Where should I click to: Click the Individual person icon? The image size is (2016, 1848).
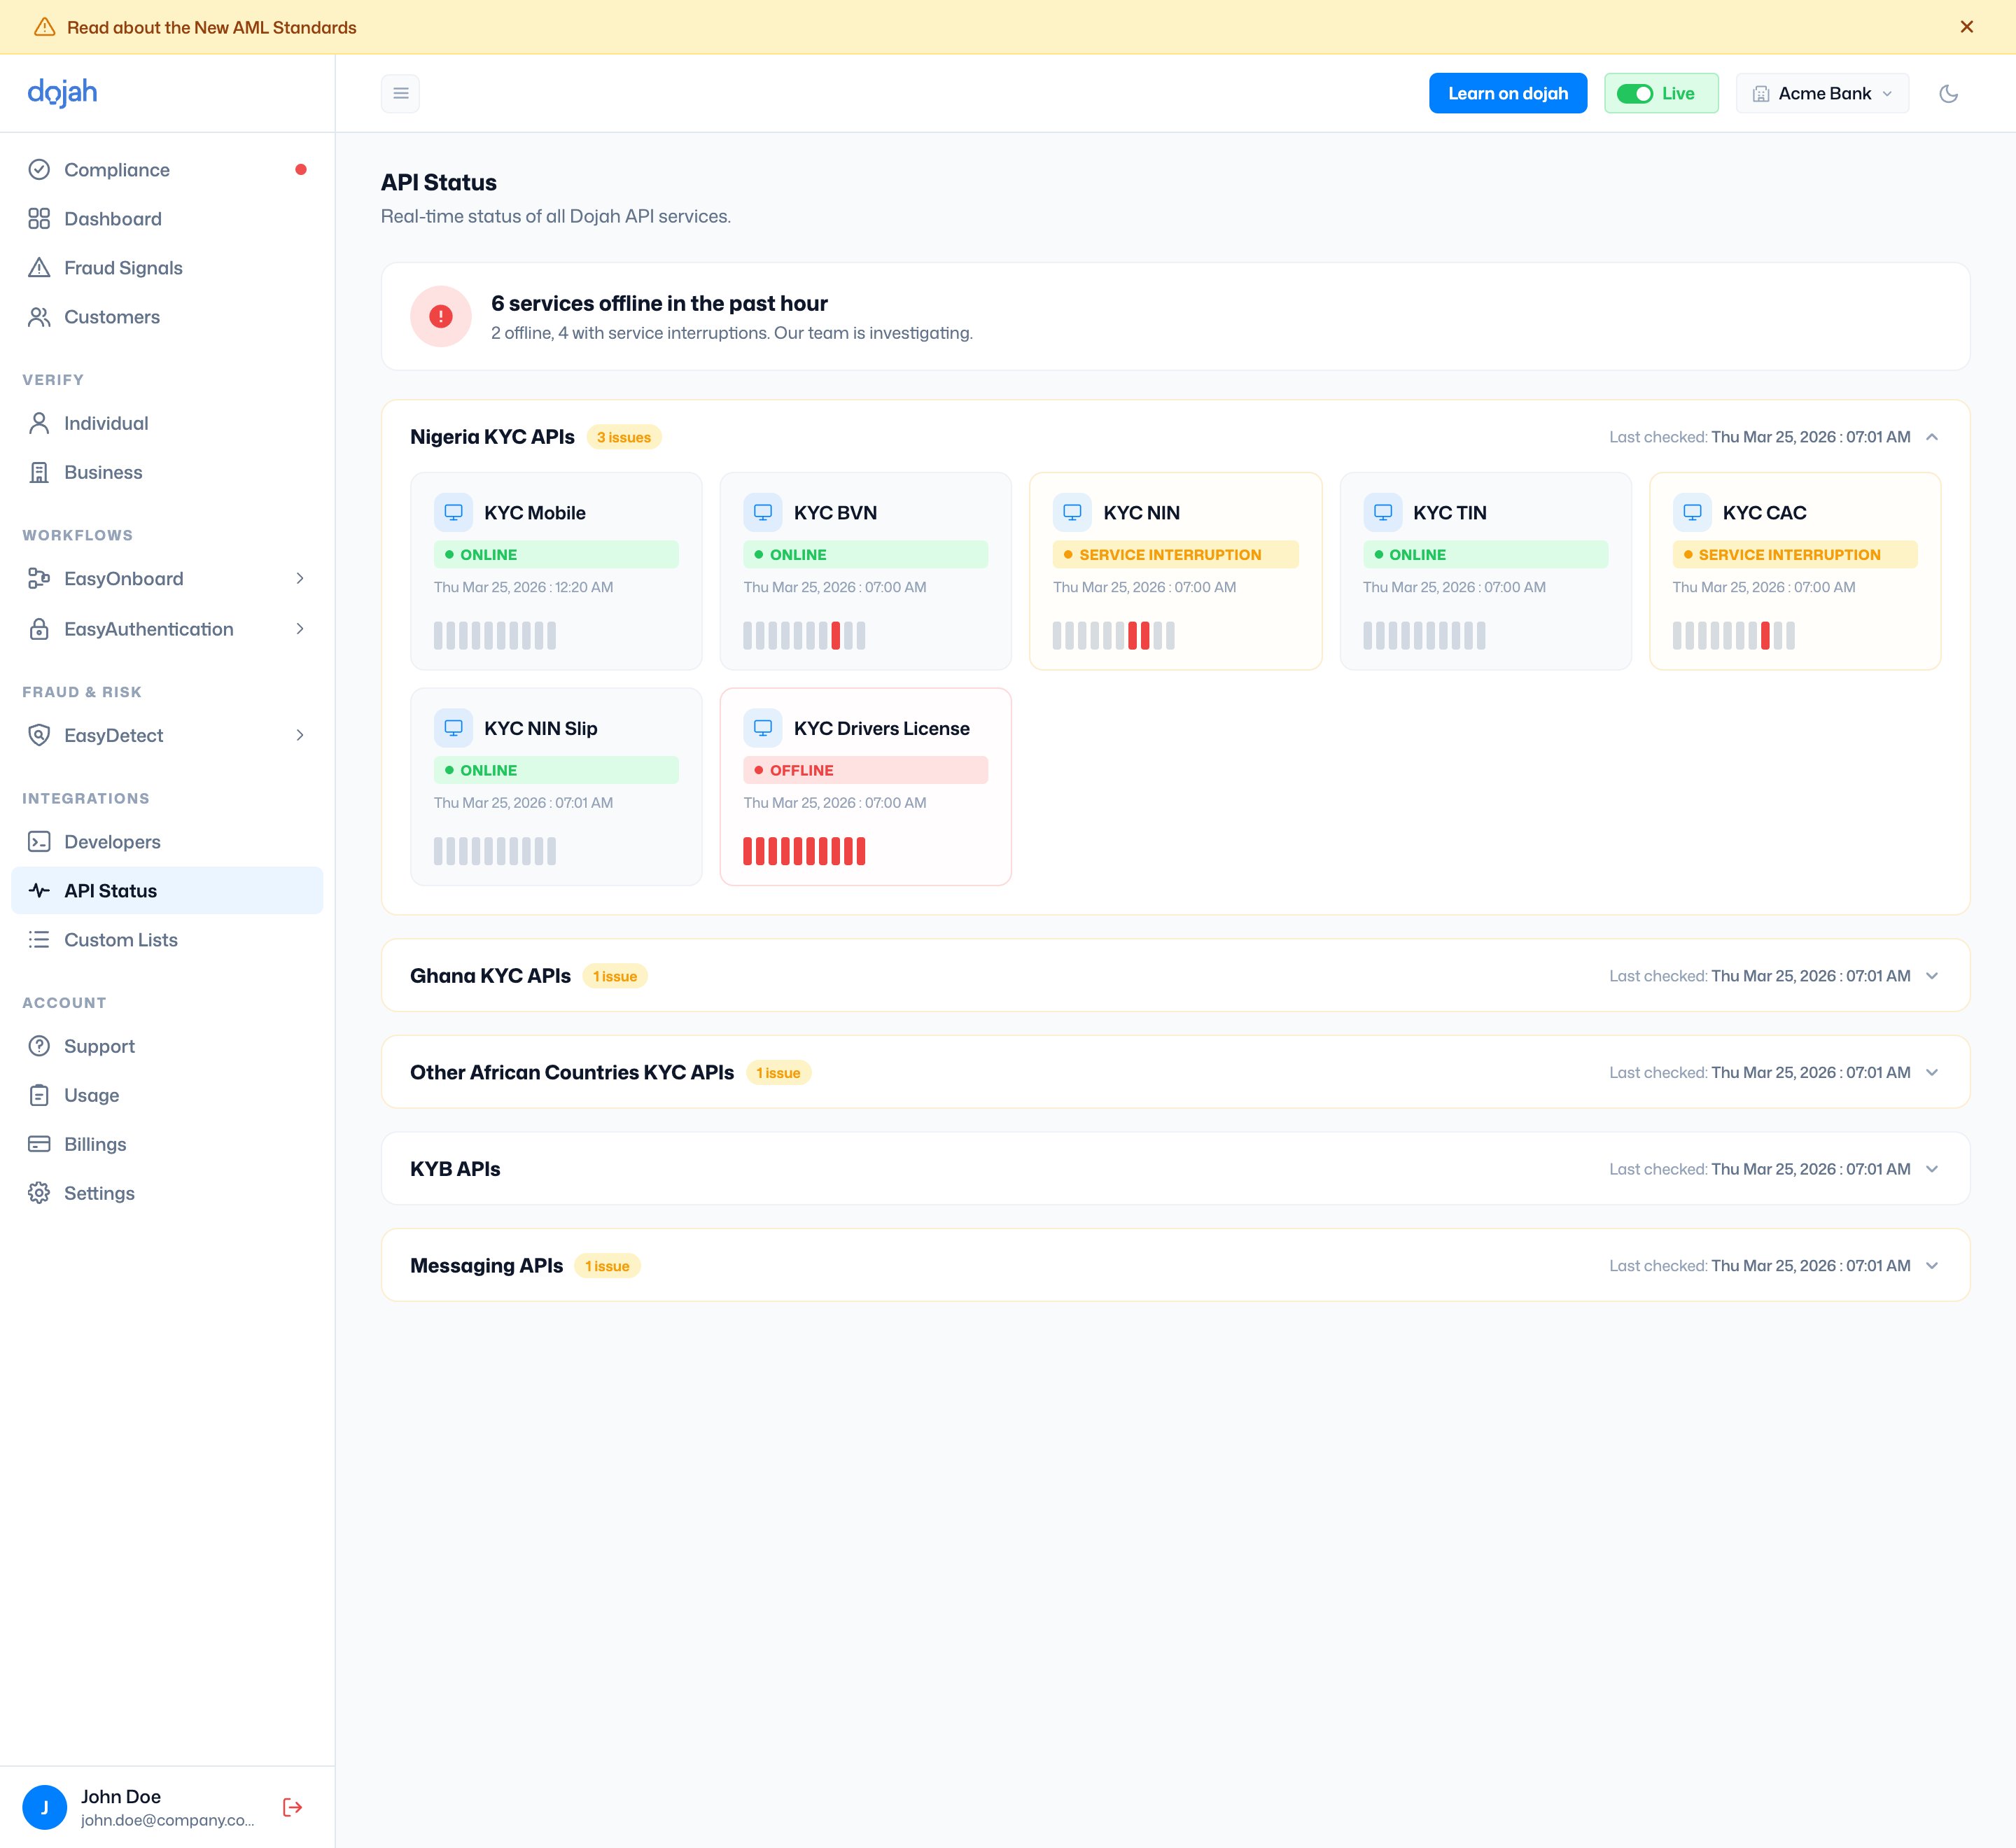(39, 423)
